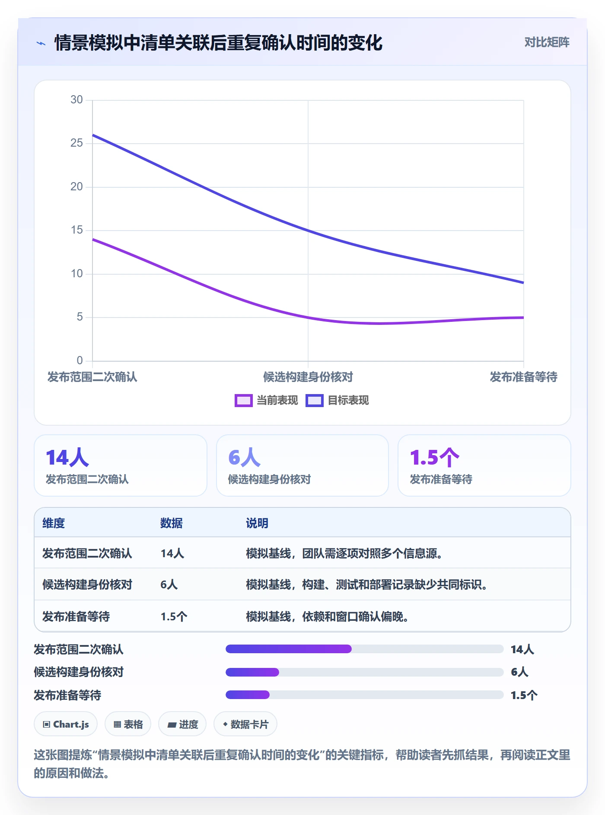
Task: Click the 发布范围二次确认 x-axis label on chart
Action: pos(92,377)
